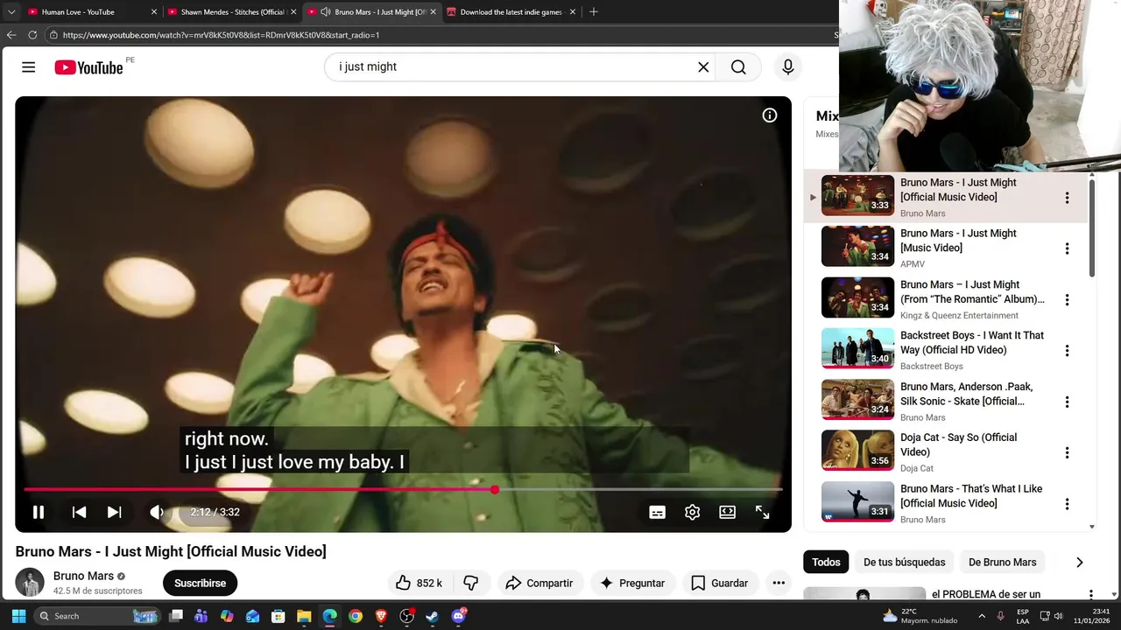Open Microsoft Store from the taskbar
1121x630 pixels.
(278, 616)
